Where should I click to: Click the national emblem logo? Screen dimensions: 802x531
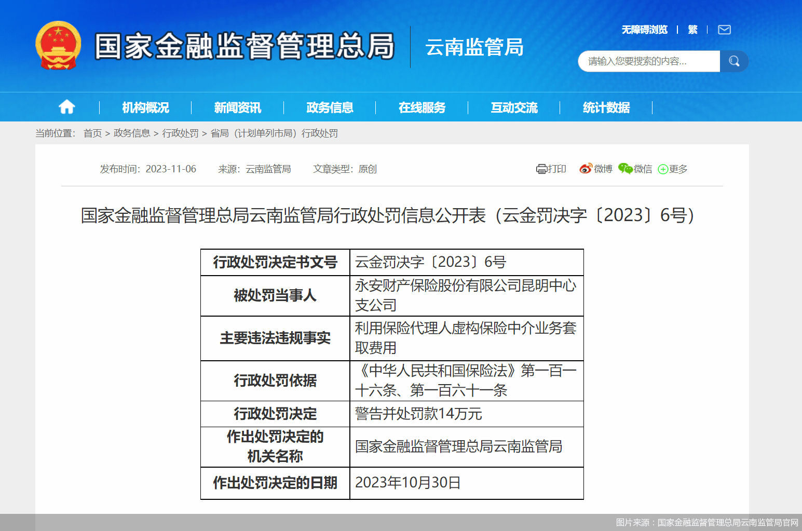click(x=58, y=46)
